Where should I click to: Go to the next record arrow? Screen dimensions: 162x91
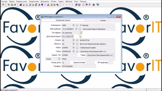(x=69, y=5)
